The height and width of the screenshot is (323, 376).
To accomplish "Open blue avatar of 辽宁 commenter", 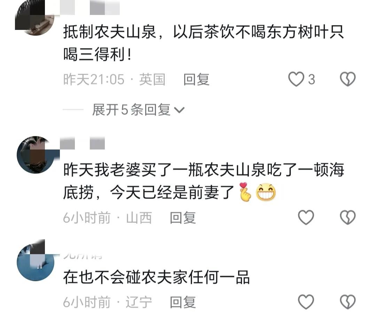I will click(x=36, y=262).
